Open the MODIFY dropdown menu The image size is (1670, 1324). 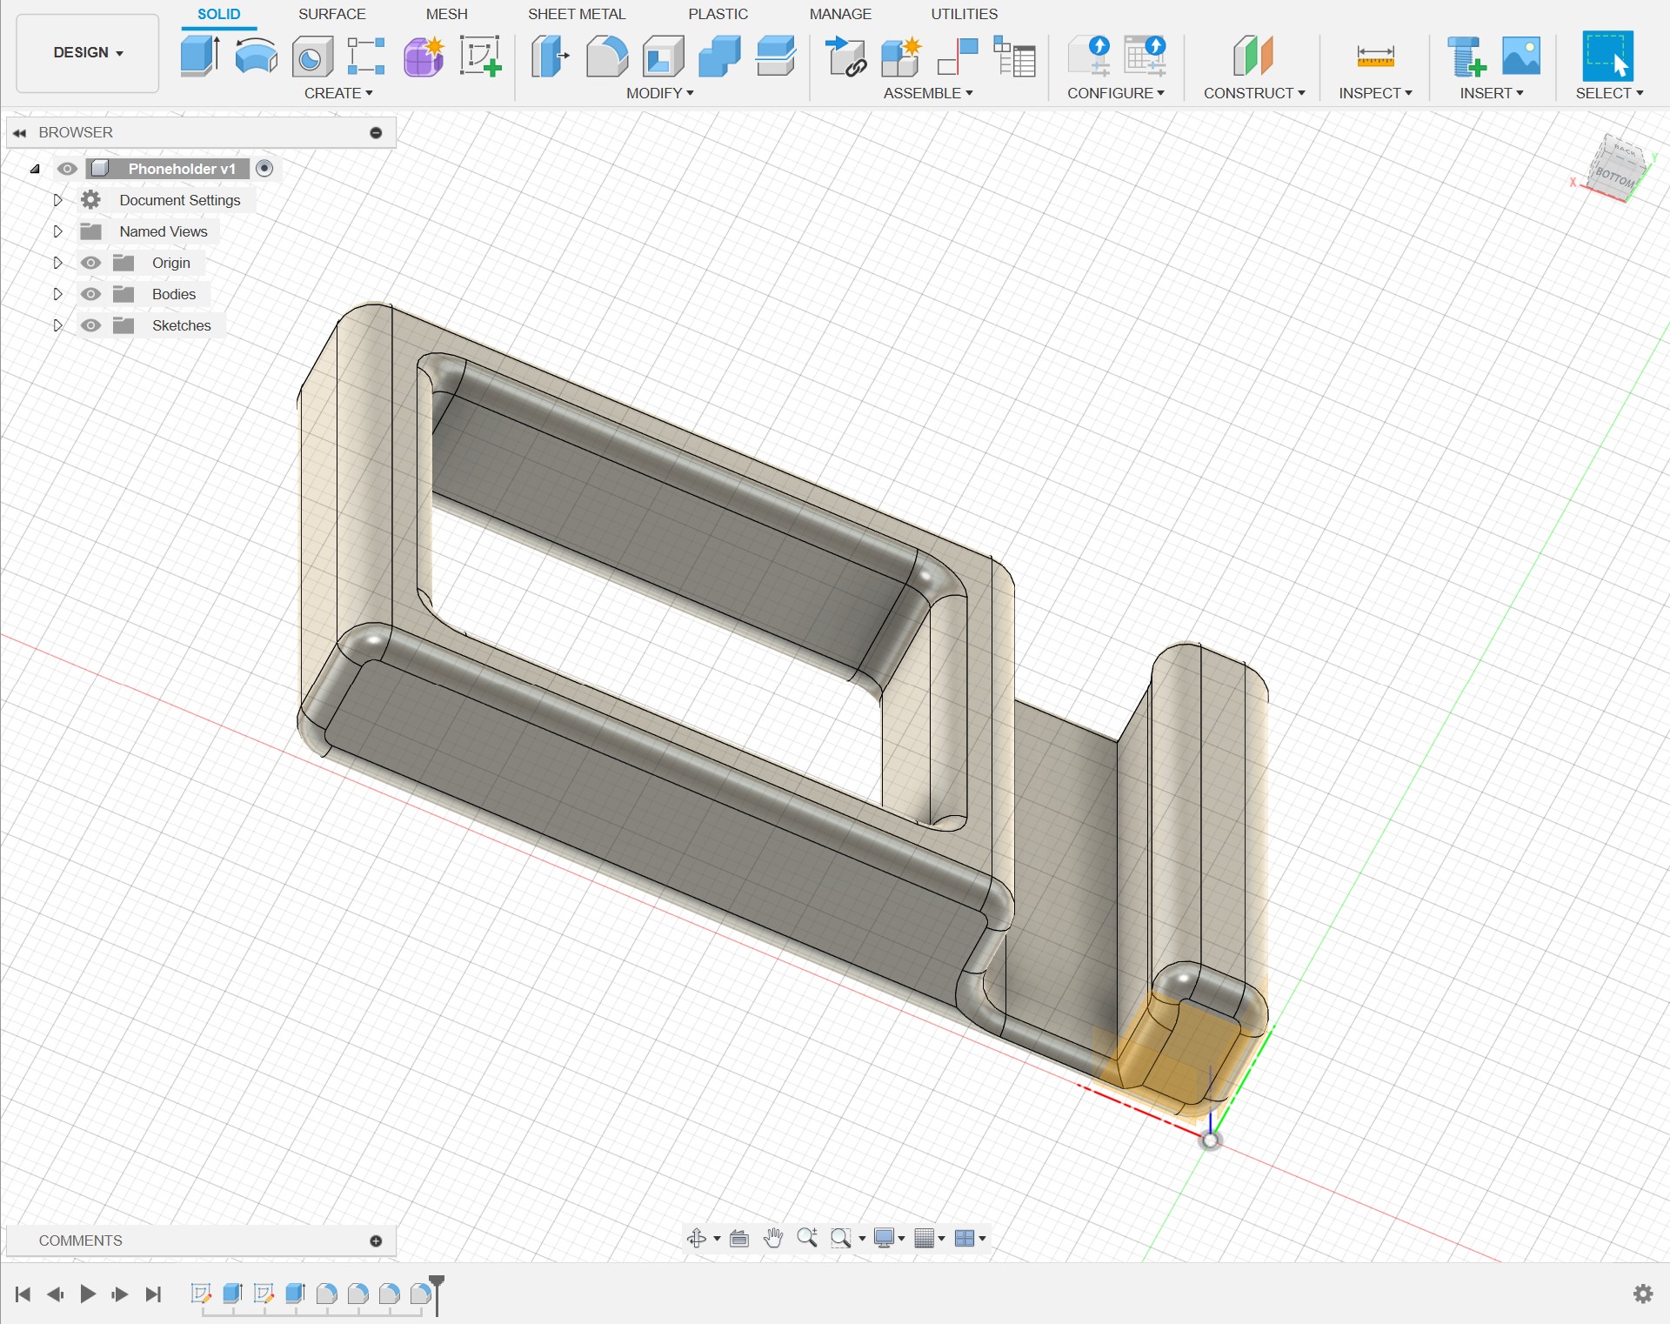(661, 93)
